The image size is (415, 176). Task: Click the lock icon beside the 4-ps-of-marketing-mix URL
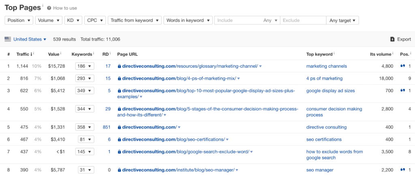point(120,79)
